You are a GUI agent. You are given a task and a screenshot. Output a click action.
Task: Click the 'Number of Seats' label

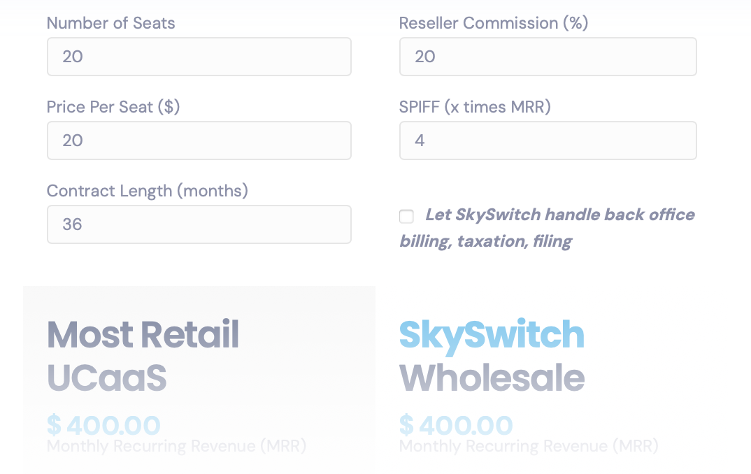pyautogui.click(x=110, y=23)
